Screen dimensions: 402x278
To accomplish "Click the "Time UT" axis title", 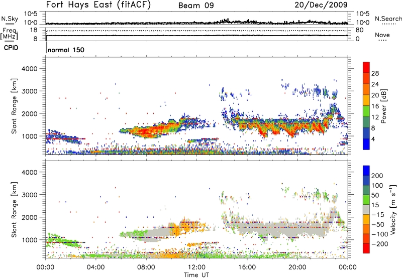I will pos(196,275).
